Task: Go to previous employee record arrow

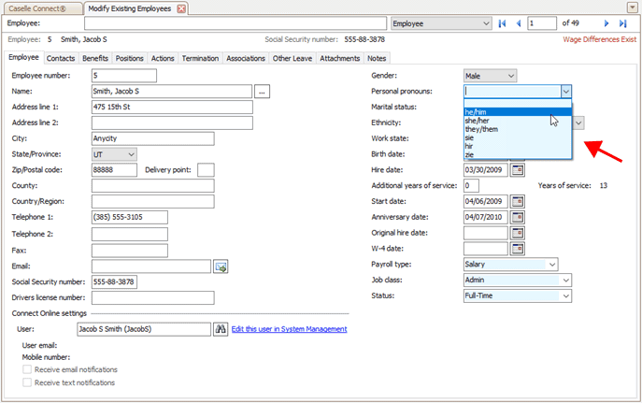Action: coord(519,22)
